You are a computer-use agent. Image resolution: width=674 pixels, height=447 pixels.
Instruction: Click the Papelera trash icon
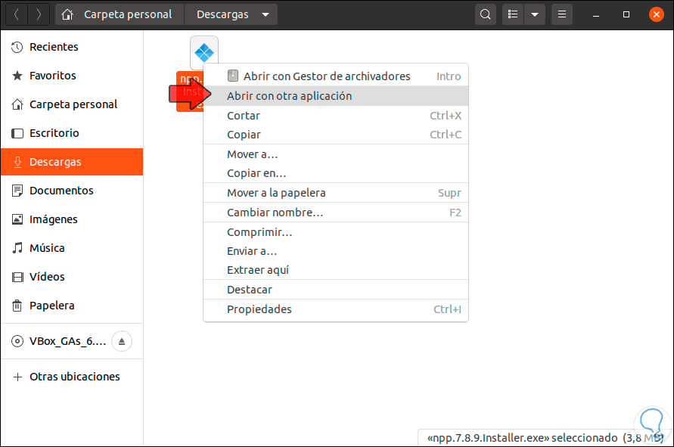click(x=17, y=306)
